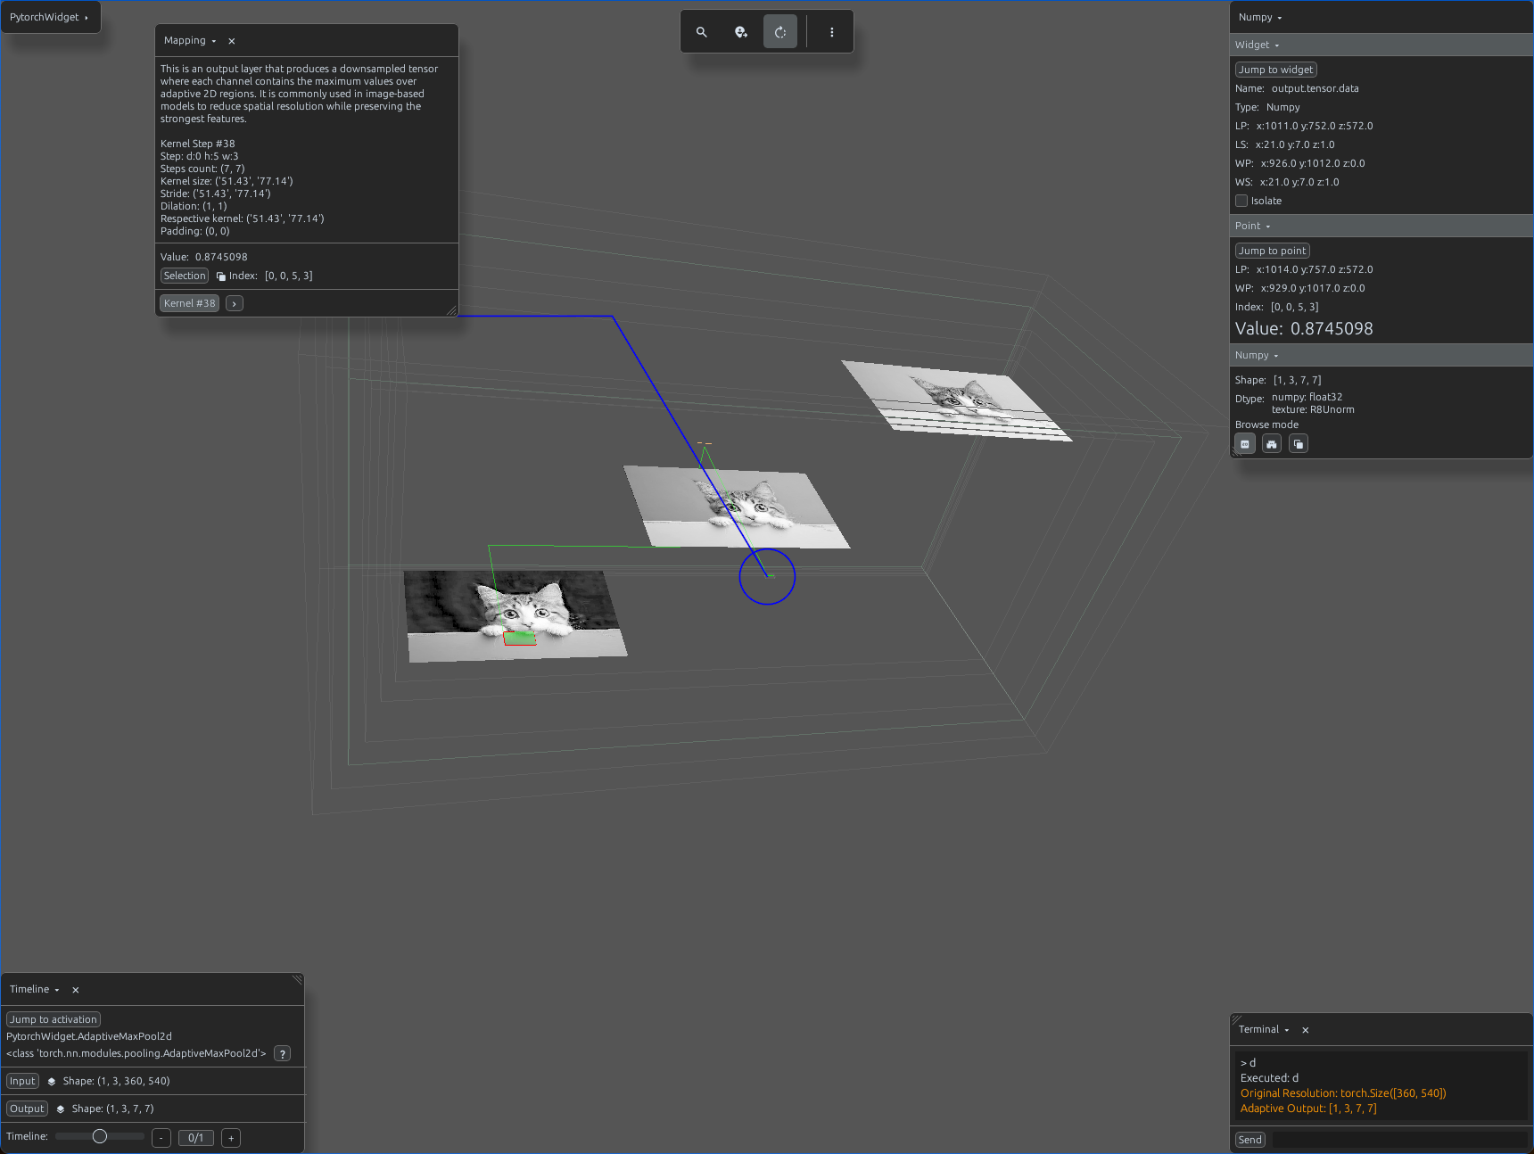1534x1154 pixels.
Task: Click the timeline 0/1 step field
Action: (196, 1138)
